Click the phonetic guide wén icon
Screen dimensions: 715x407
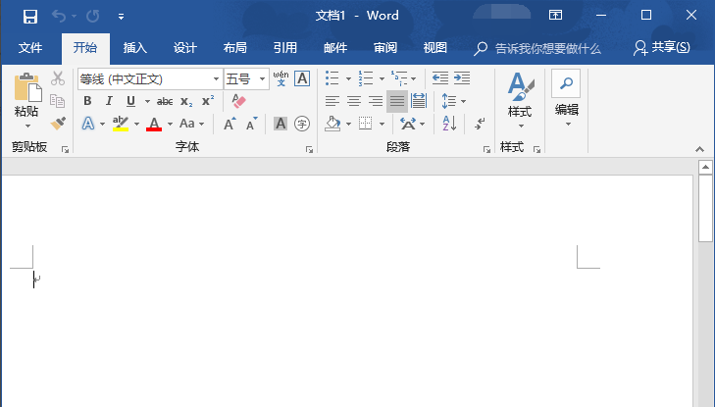(281, 78)
